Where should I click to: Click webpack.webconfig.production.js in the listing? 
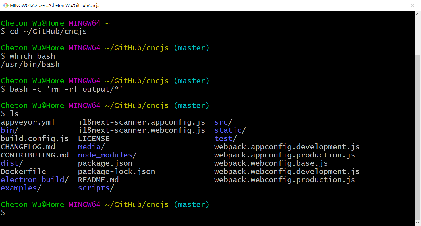(x=285, y=180)
